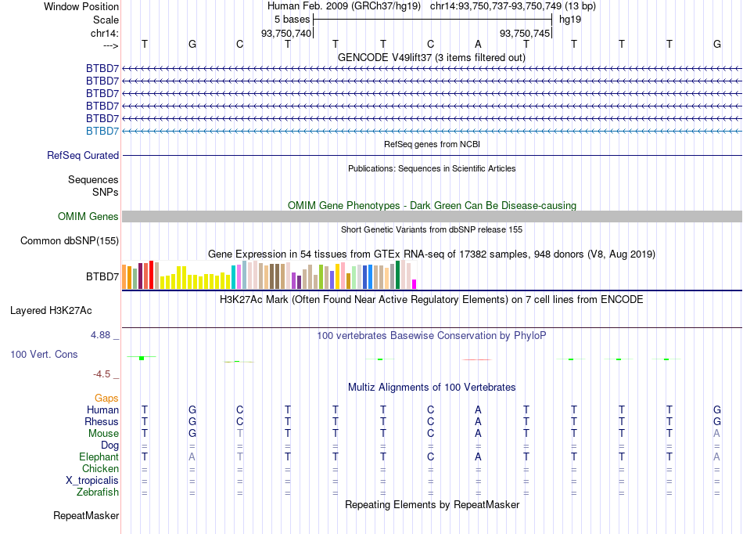
Task: Open '100 vertebrates Basewise Conservation by PhyloP' title
Action: pyautogui.click(x=432, y=336)
